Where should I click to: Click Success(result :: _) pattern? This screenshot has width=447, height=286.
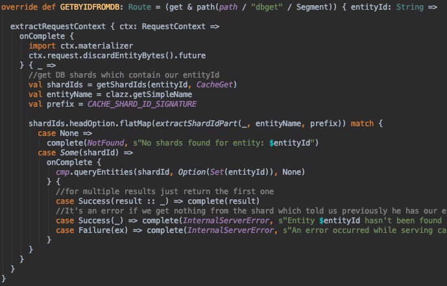coord(124,201)
